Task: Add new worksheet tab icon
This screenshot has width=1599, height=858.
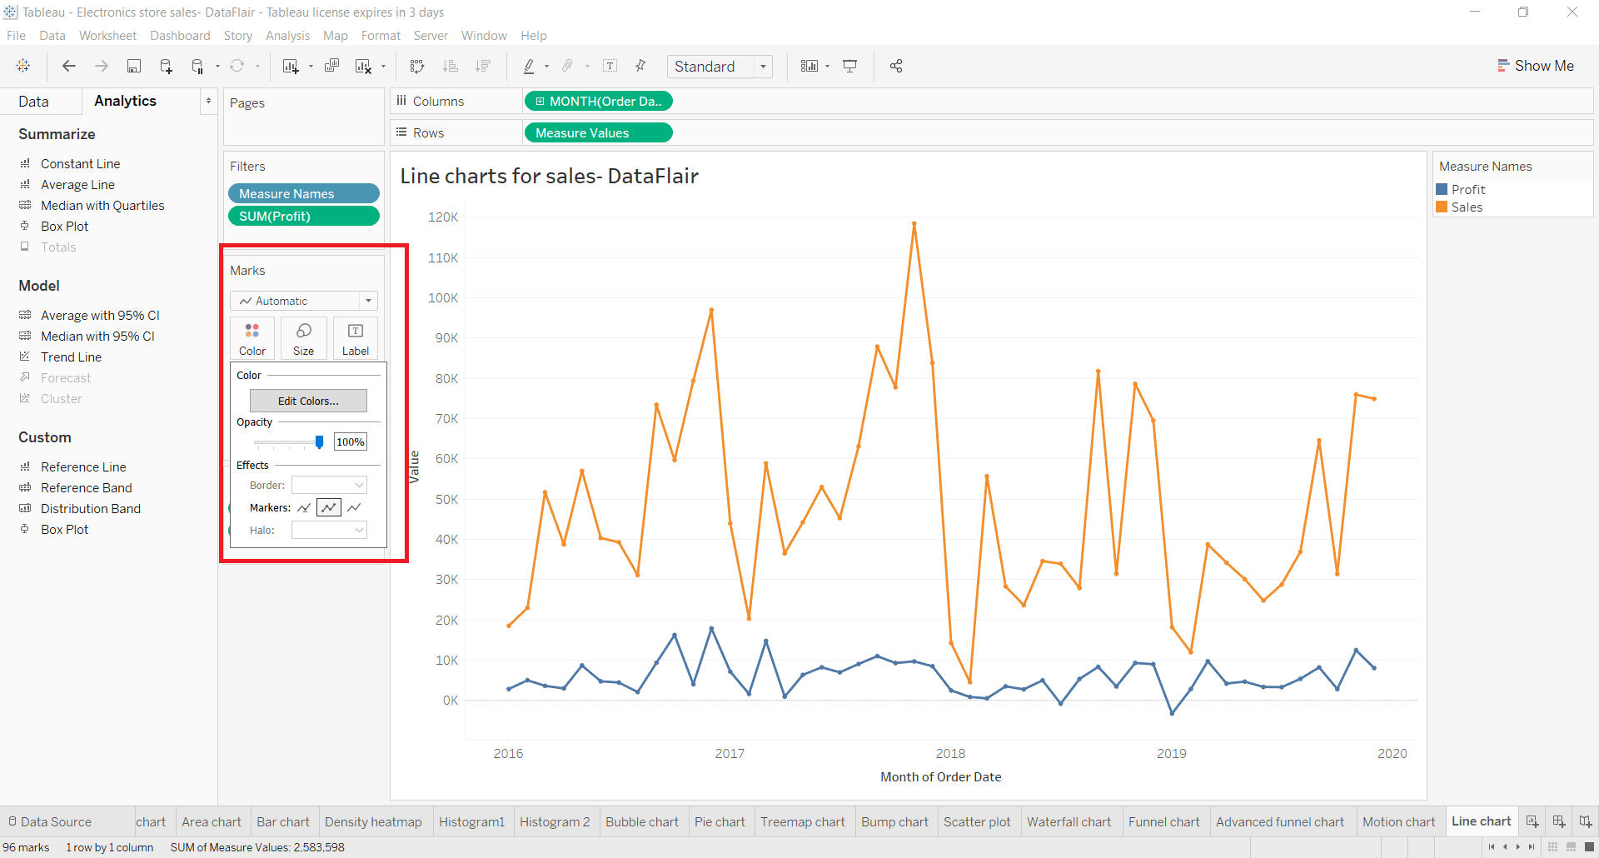Action: coord(1532,821)
